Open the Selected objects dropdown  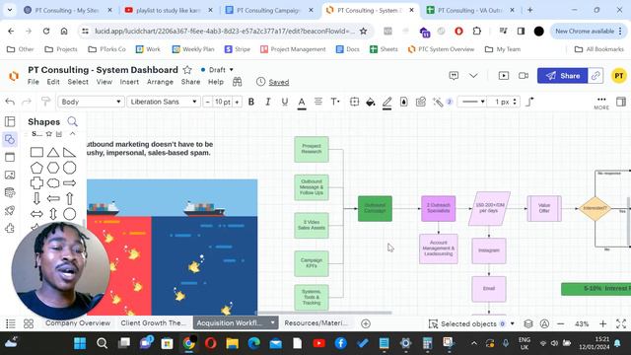471,323
